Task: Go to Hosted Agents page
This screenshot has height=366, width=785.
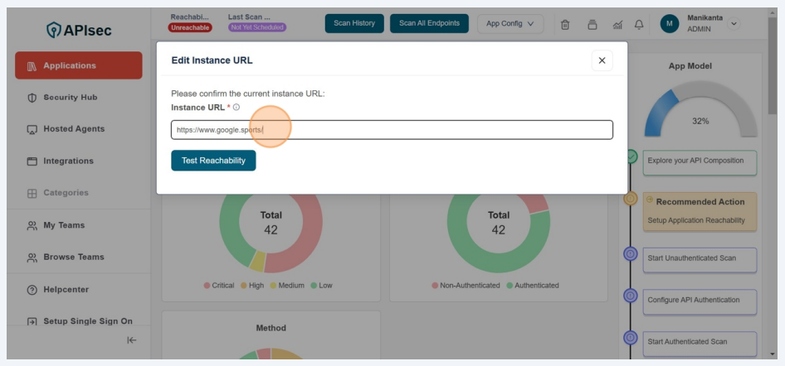Action: tap(74, 129)
